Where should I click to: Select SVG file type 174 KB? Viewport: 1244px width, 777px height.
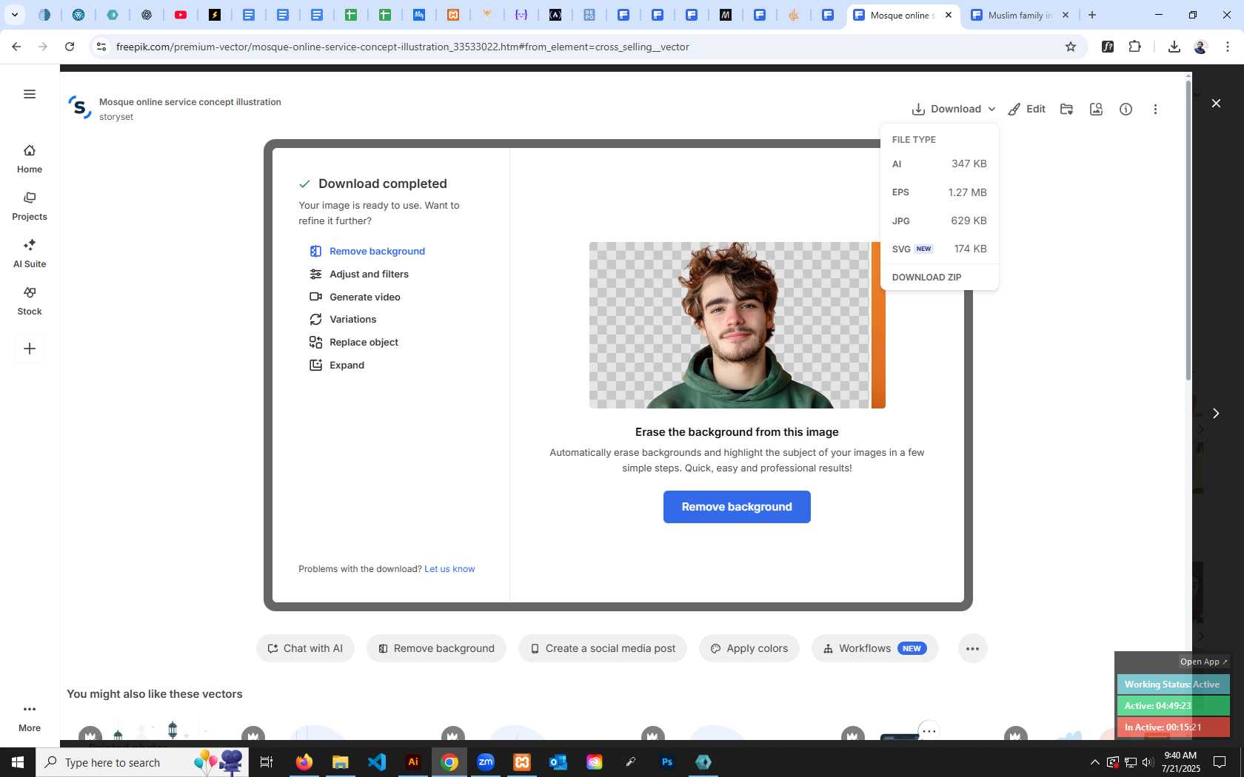(939, 249)
